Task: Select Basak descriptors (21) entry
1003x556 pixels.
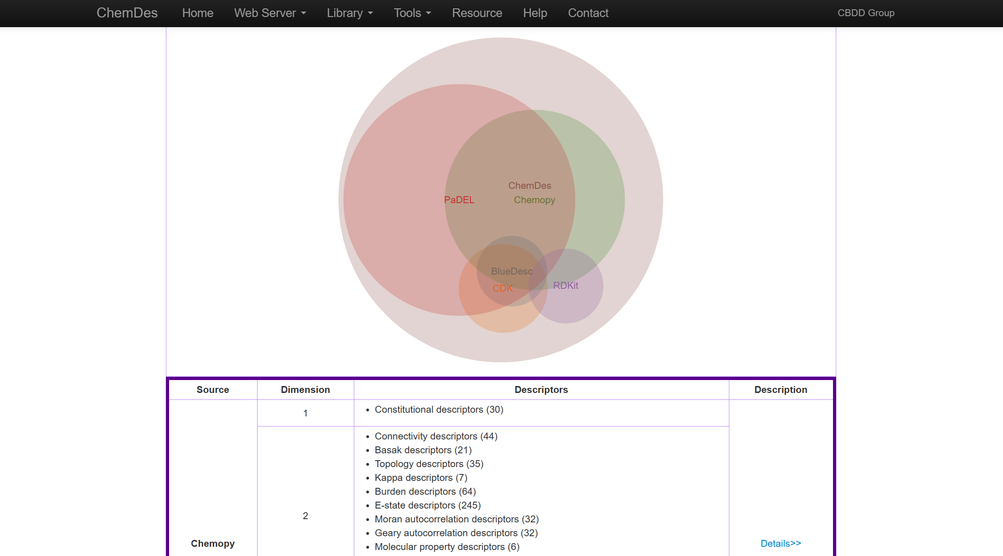Action: point(423,450)
